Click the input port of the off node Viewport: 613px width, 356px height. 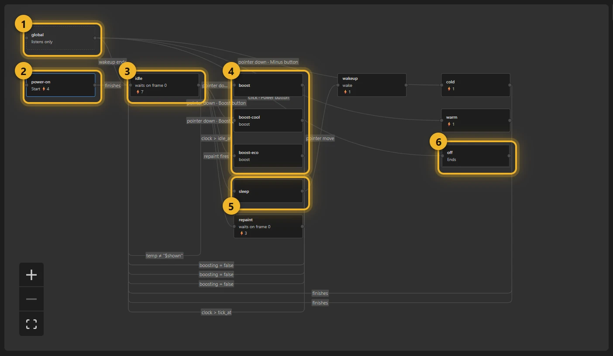pos(442,156)
